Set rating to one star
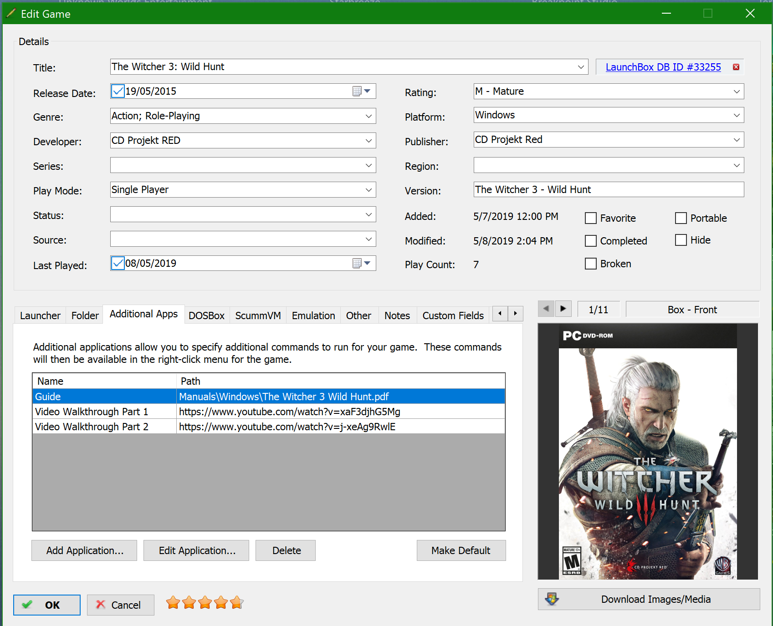The width and height of the screenshot is (773, 626). point(173,603)
